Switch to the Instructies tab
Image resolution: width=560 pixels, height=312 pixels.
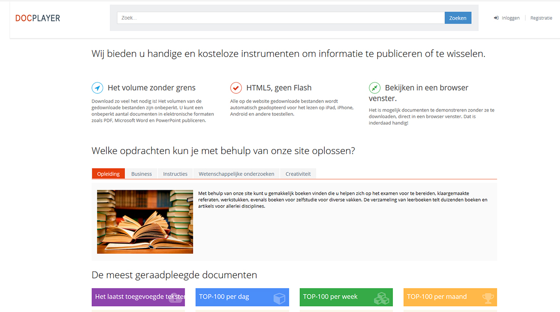175,174
